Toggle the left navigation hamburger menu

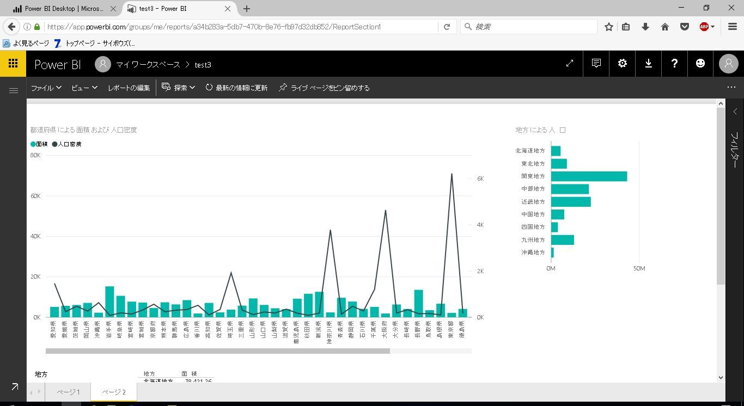click(x=14, y=90)
